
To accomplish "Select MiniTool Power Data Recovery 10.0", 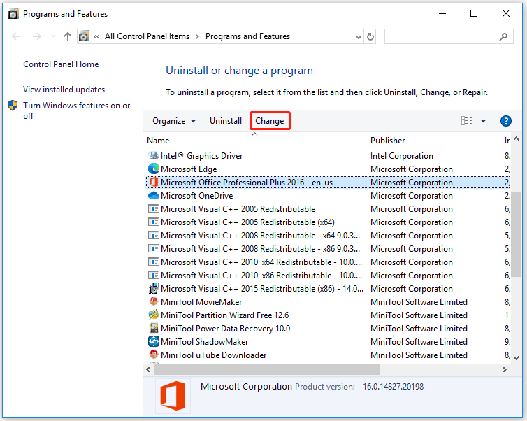I will click(x=226, y=329).
